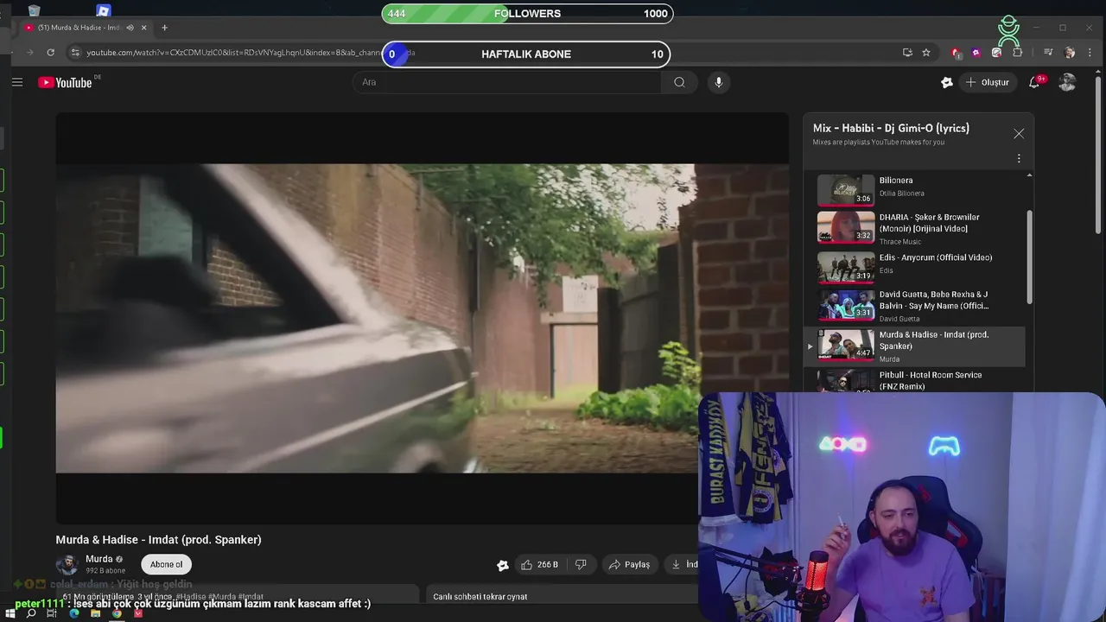Click the search magnifier button

pyautogui.click(x=679, y=82)
